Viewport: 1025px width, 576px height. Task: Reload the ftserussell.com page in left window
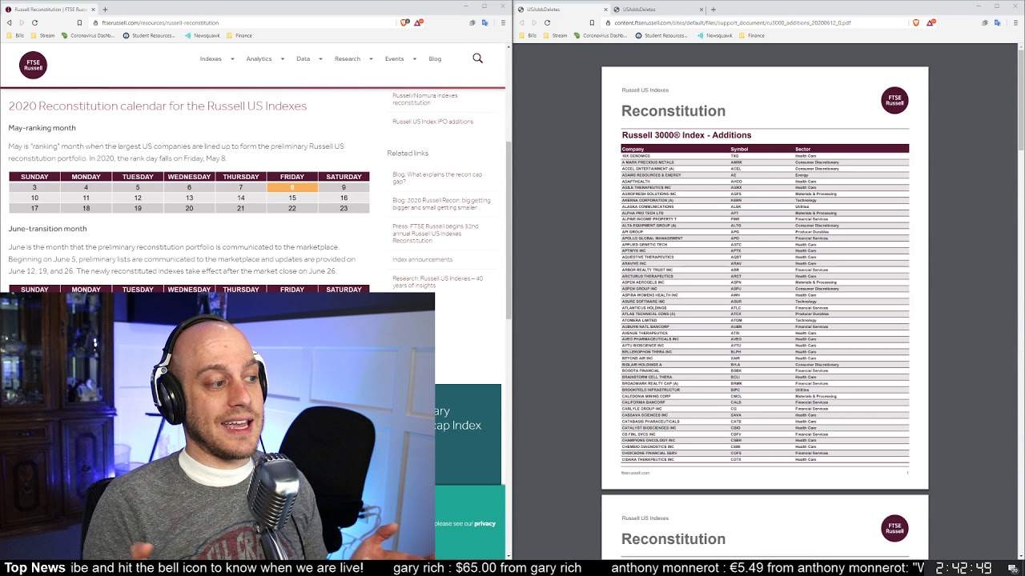(x=34, y=22)
